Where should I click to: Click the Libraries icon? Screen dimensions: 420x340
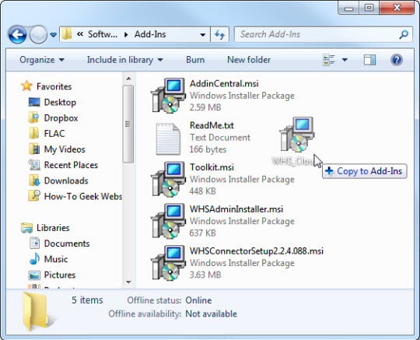point(26,228)
